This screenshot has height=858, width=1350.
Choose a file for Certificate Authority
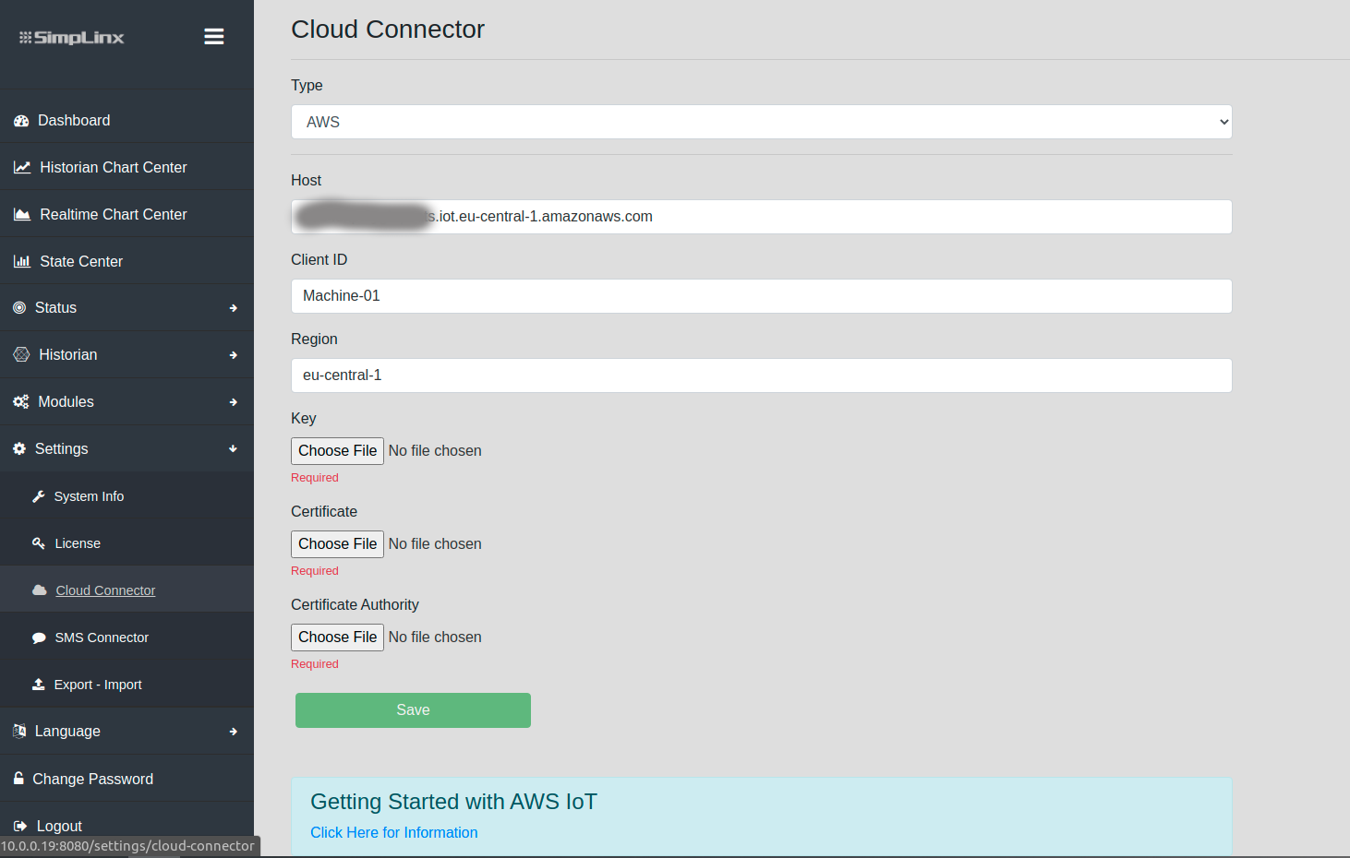click(337, 638)
